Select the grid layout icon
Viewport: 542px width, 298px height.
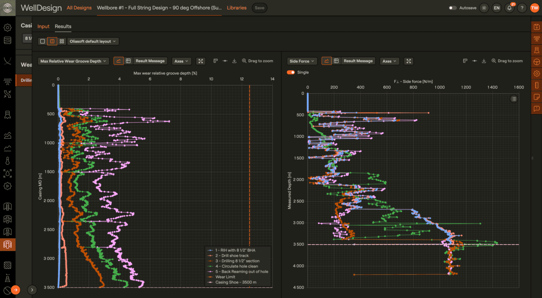[62, 41]
